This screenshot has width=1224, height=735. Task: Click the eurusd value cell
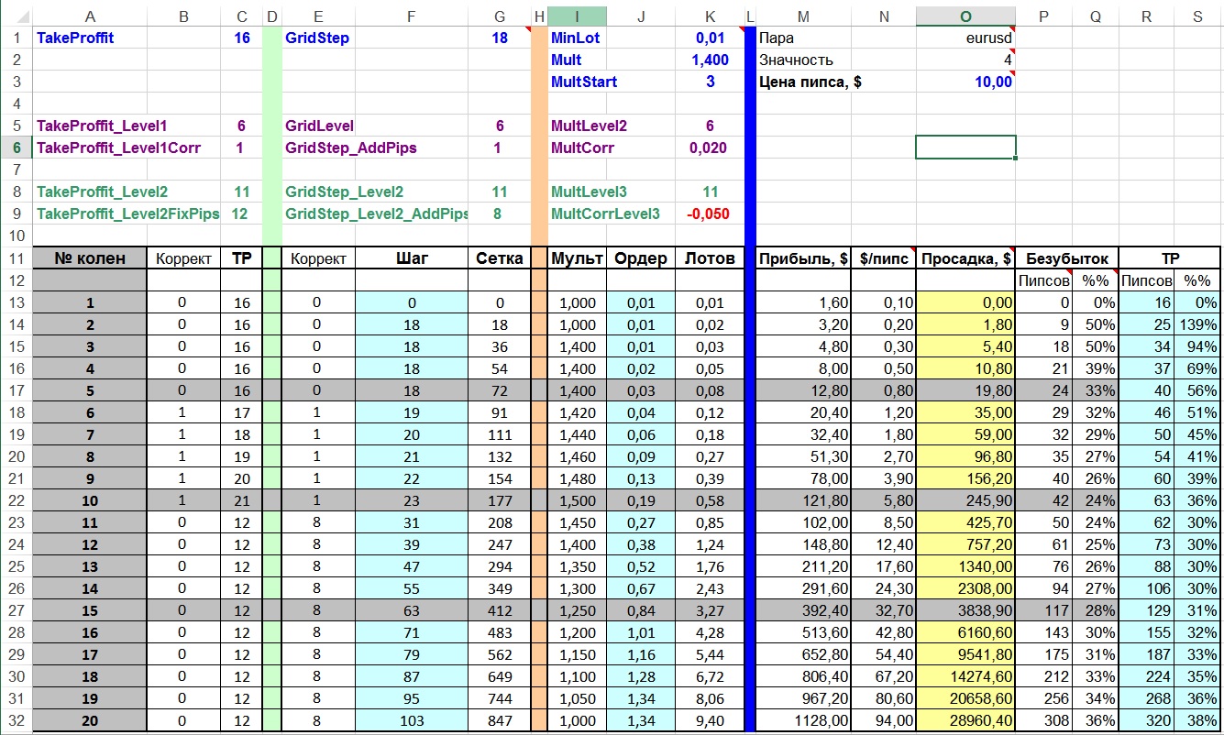click(965, 38)
